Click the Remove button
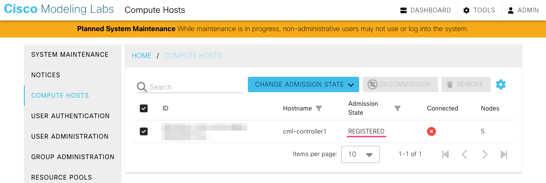Screen dimensions: 546x183 pos(466,84)
